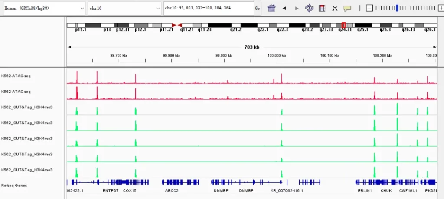Select the first K562_CUT&Tag_H3K4me3 track name
Image resolution: width=444 pixels, height=199 pixels.
[27, 107]
